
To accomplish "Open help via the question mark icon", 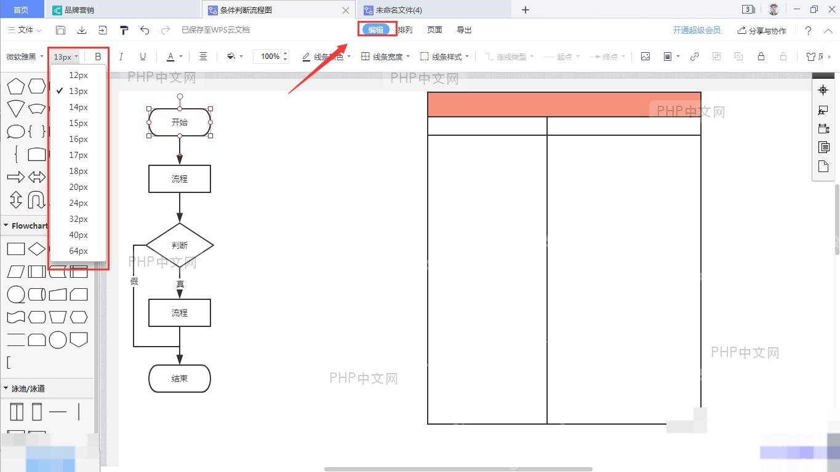I will point(809,30).
